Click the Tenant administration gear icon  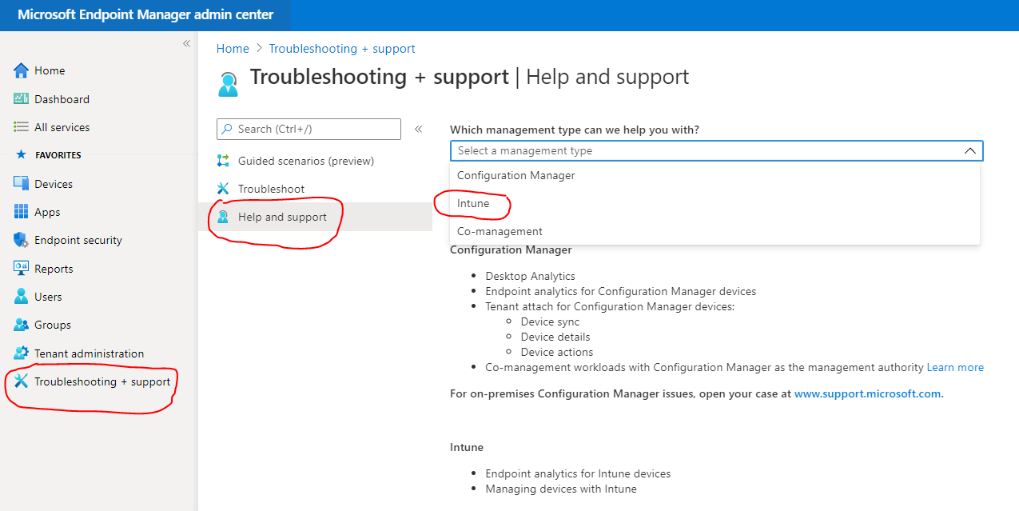pyautogui.click(x=22, y=353)
